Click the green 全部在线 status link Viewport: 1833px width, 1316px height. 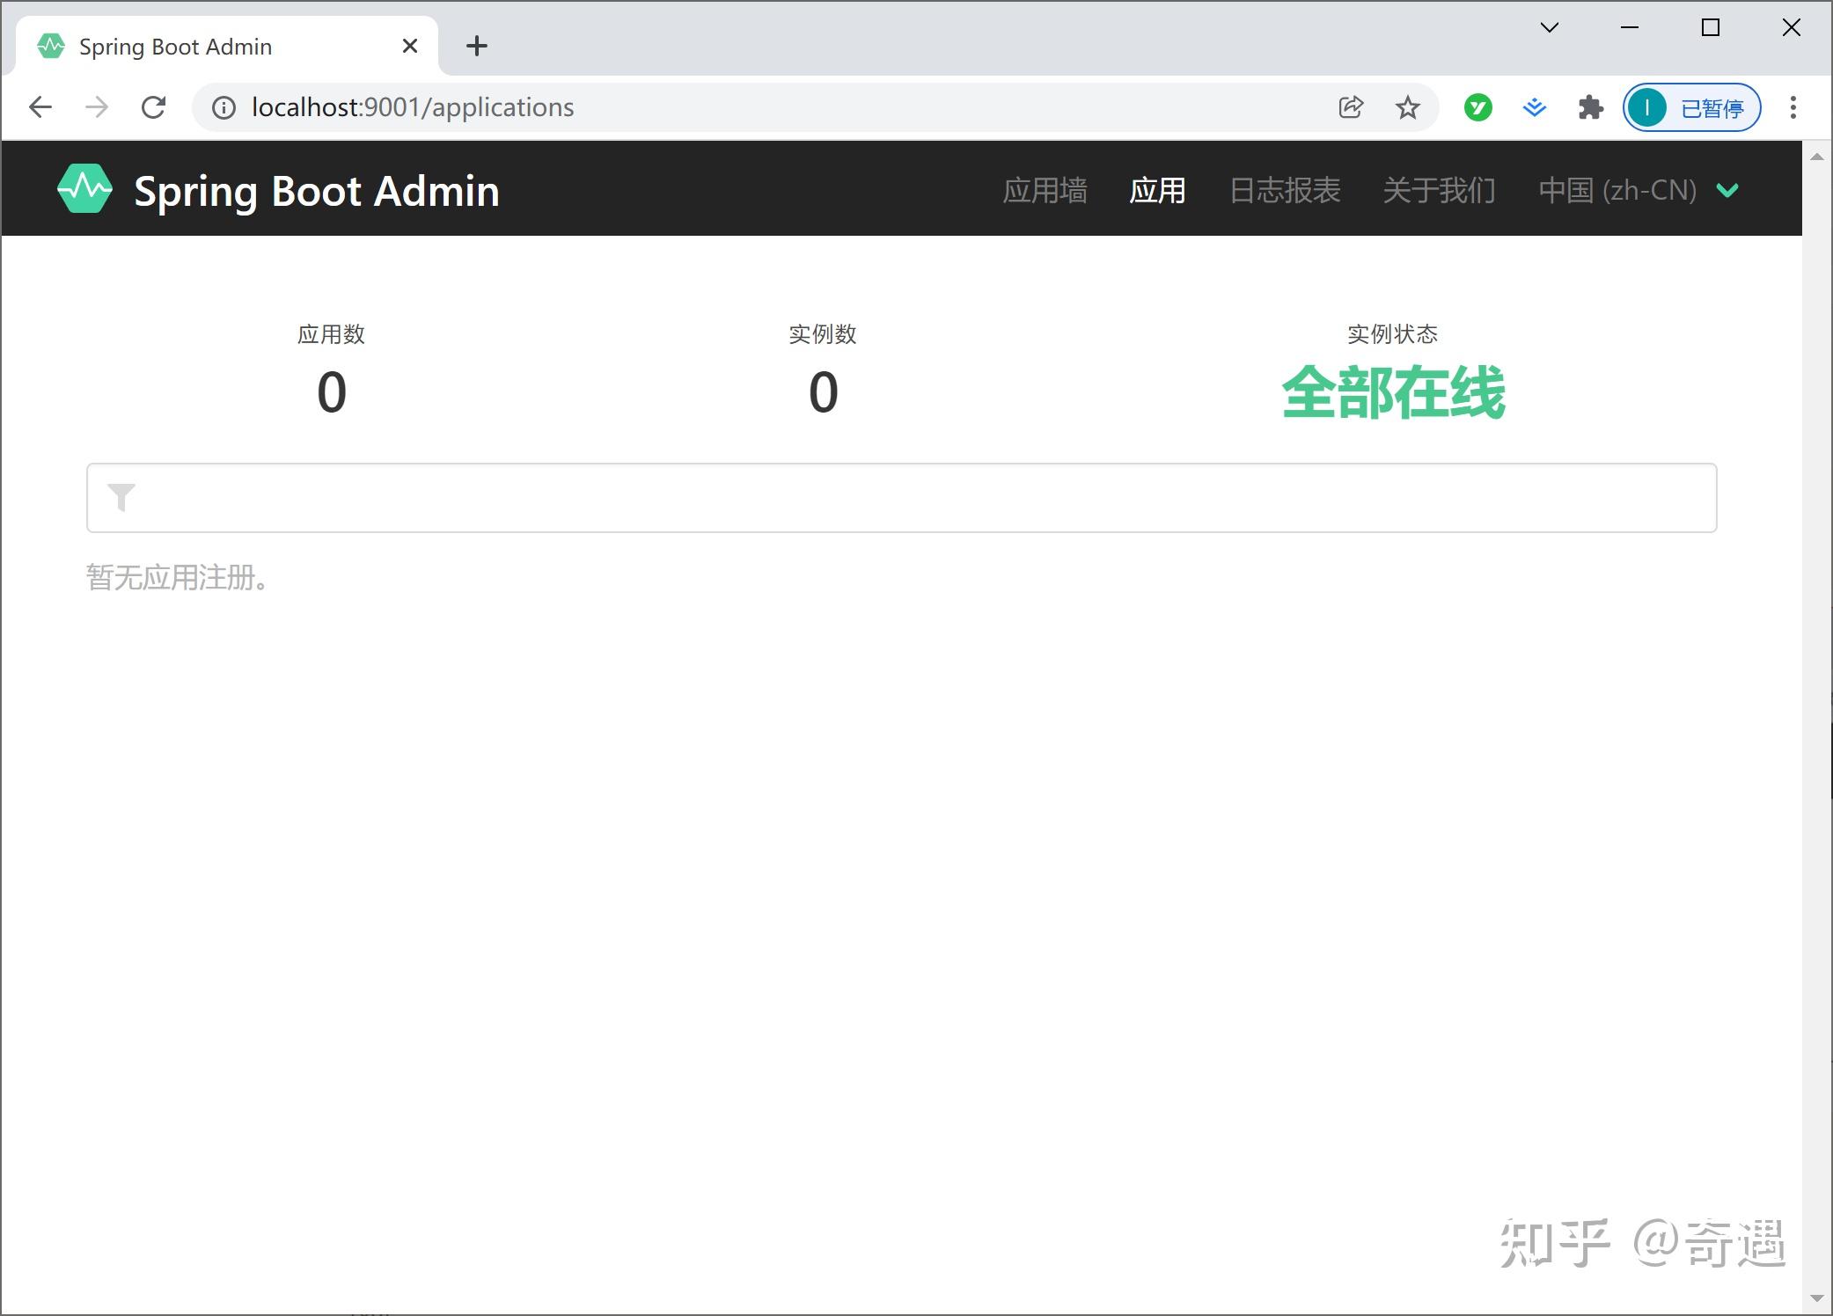pos(1393,393)
